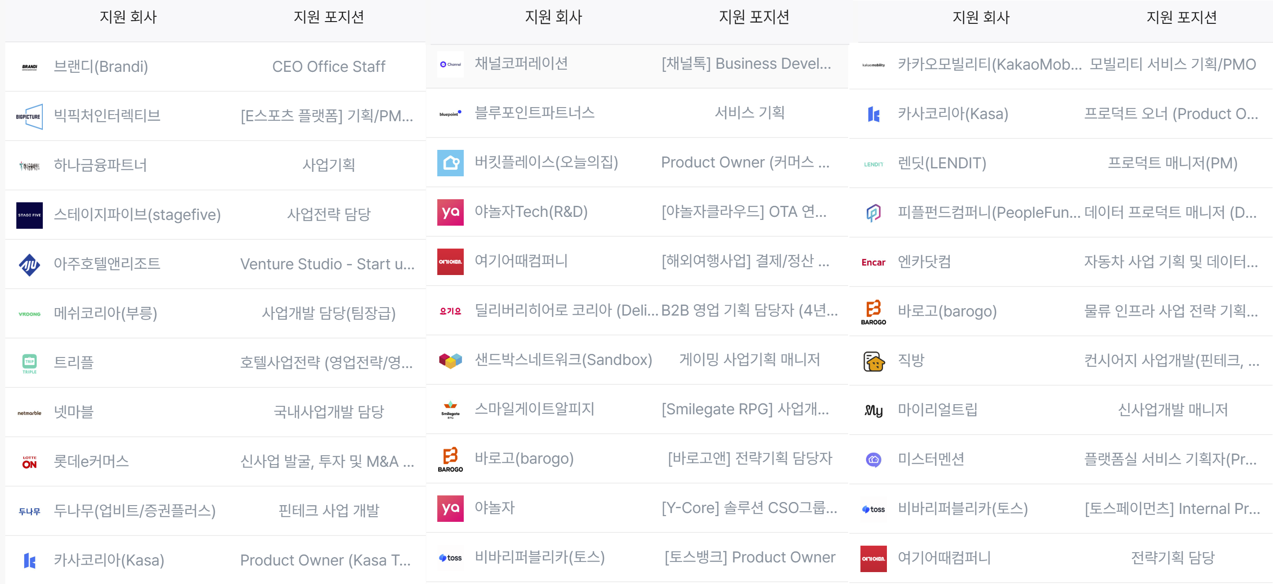Click the 두나무 logo icon

(x=30, y=511)
